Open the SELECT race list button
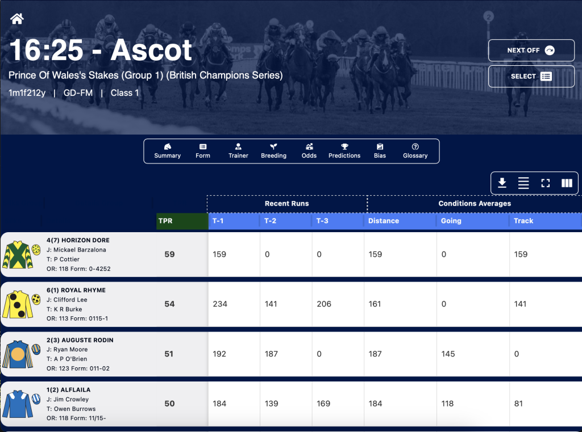This screenshot has height=432, width=582. pos(531,77)
